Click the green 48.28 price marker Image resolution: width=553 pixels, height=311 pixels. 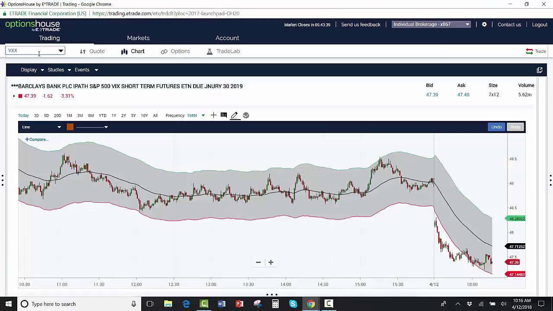pyautogui.click(x=515, y=219)
